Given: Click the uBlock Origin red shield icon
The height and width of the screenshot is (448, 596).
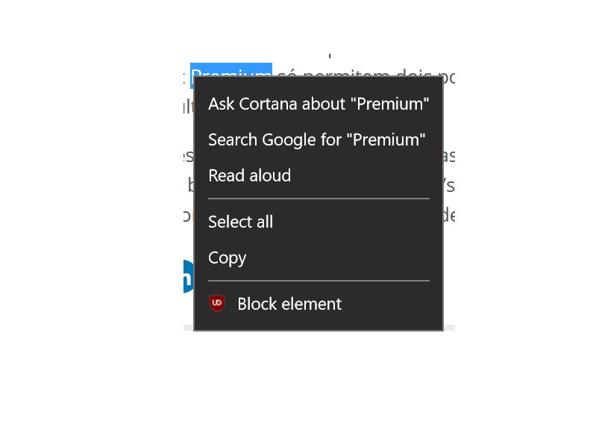Looking at the screenshot, I should tap(217, 303).
